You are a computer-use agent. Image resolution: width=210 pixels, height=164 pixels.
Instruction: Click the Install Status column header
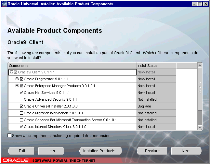pos(156,66)
